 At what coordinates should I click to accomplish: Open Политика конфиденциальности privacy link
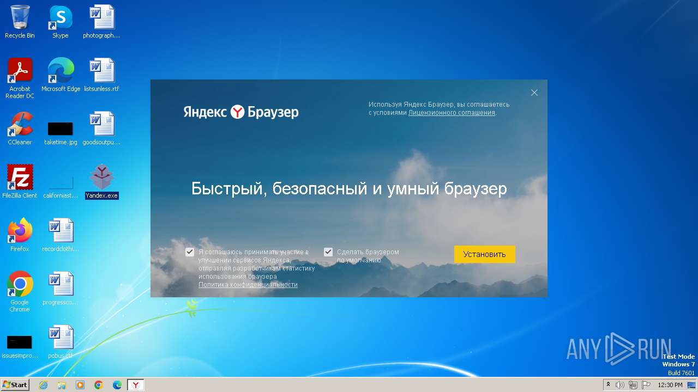point(248,285)
